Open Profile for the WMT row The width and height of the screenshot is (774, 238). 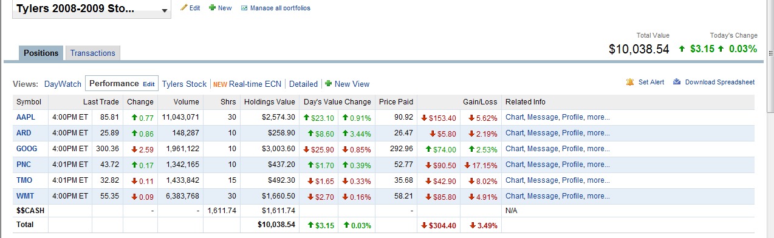572,196
